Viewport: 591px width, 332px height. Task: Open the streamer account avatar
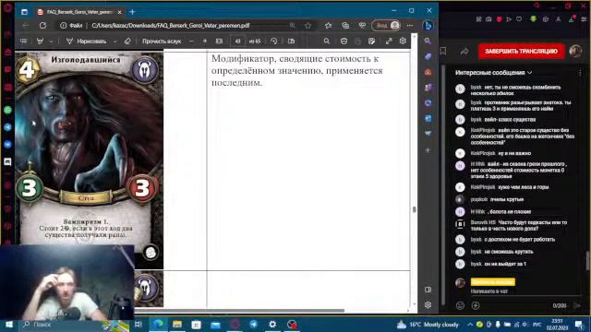tap(575, 51)
